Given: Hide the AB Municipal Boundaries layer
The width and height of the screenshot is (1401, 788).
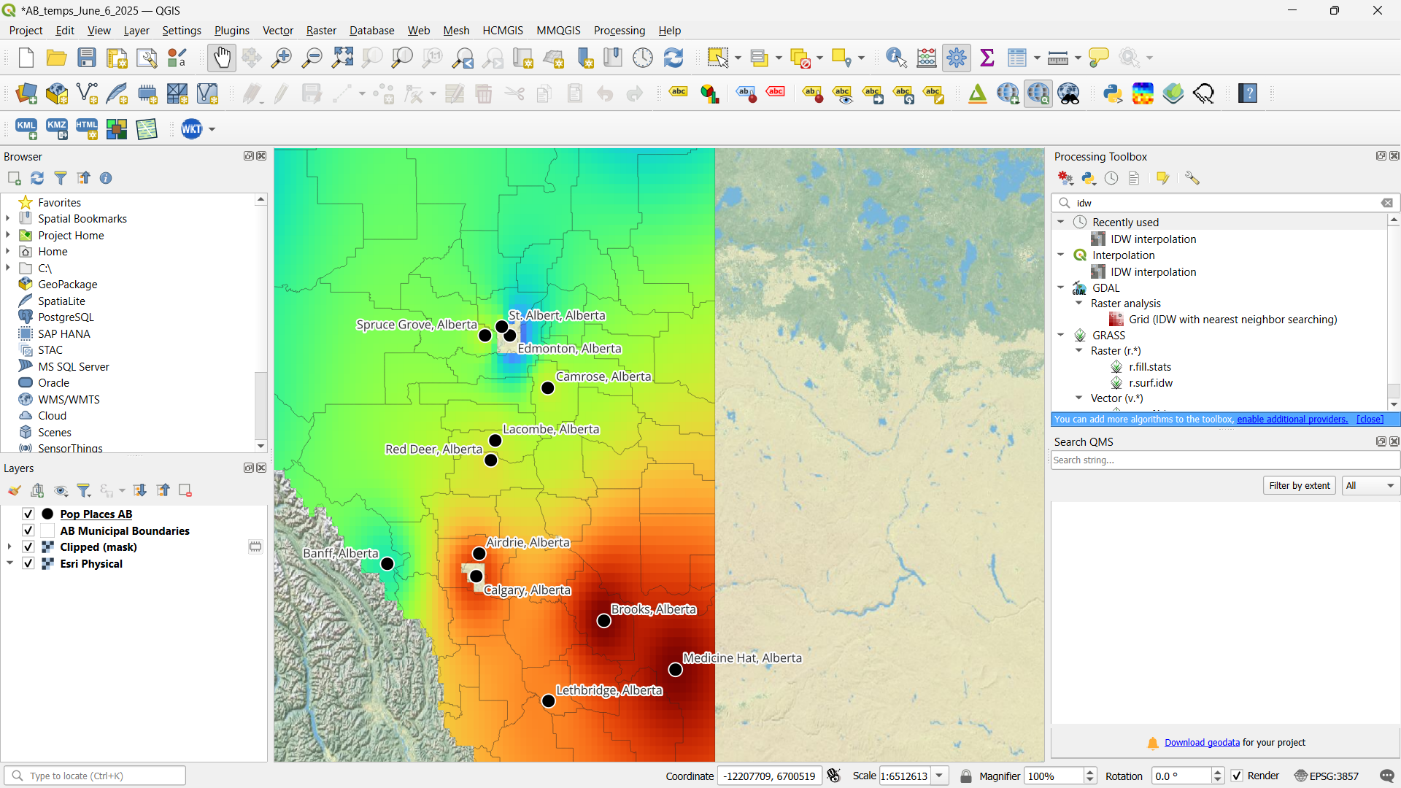Looking at the screenshot, I should point(27,530).
